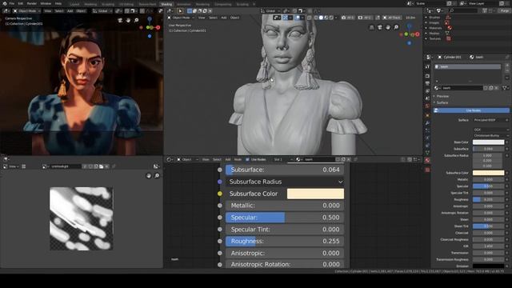
Task: Open the GGX distribution dropdown
Action: [491, 130]
